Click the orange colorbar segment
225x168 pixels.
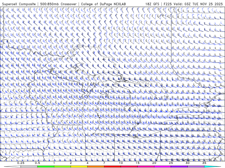point(96,167)
